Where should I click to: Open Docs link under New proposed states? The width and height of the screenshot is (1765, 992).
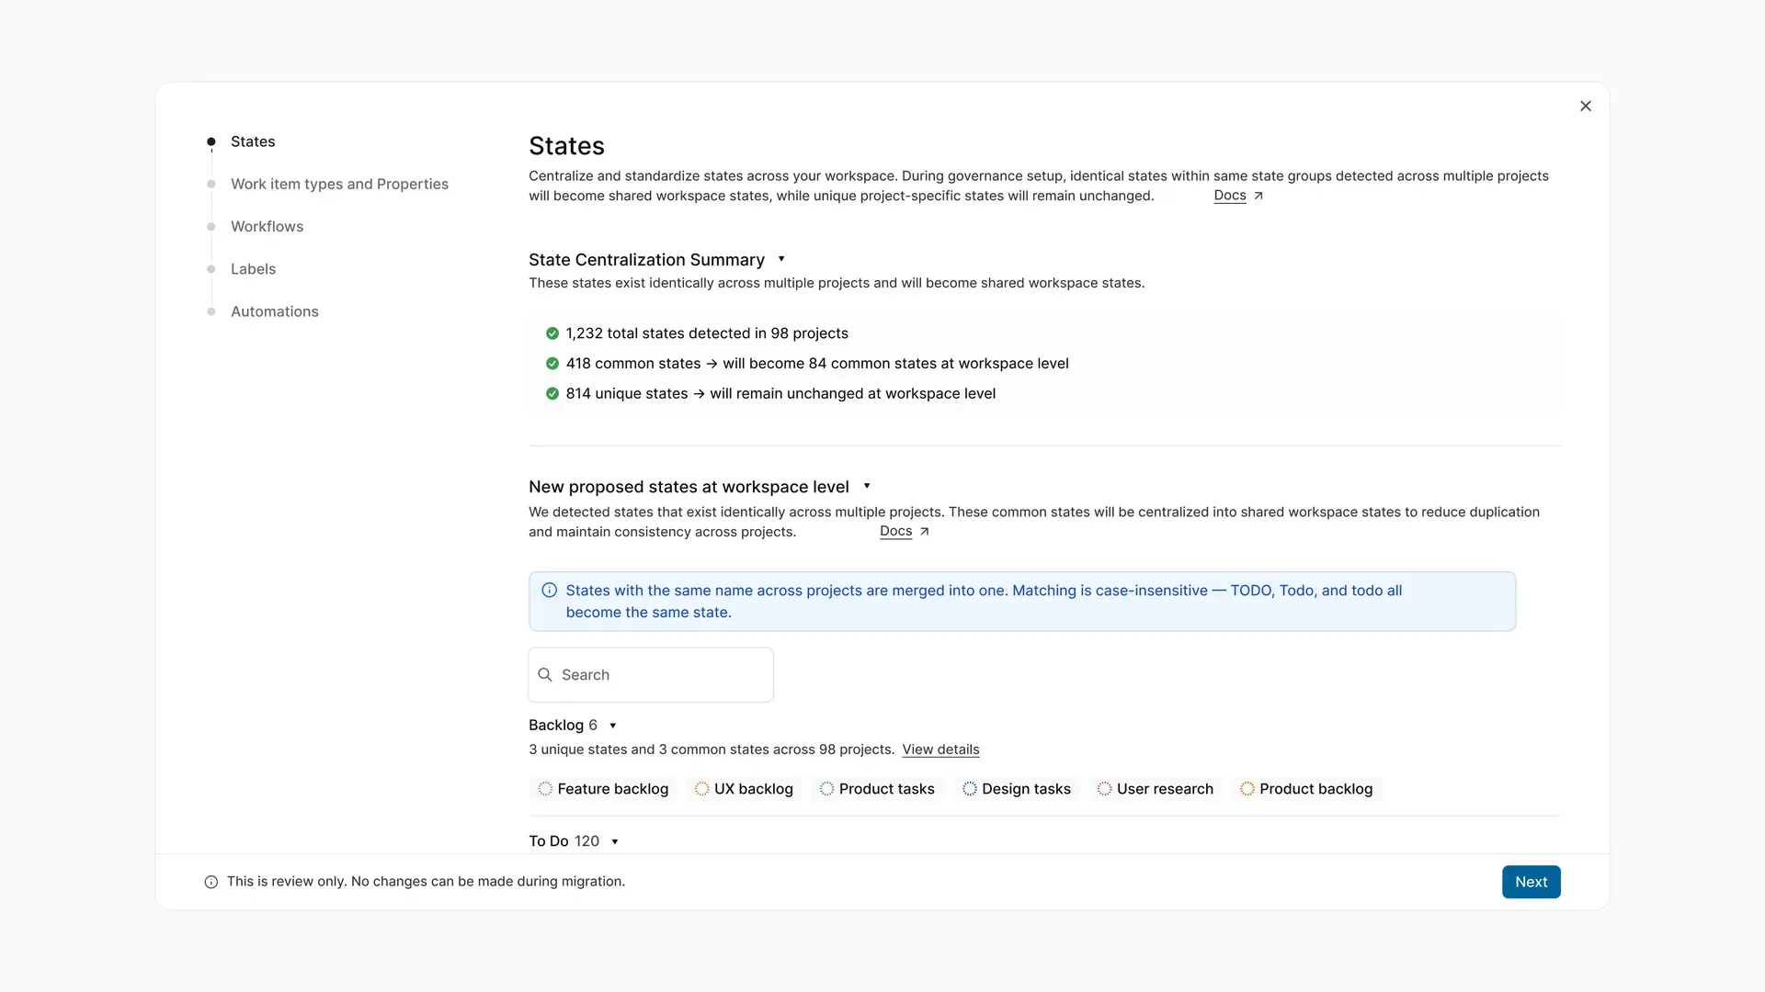pos(895,532)
